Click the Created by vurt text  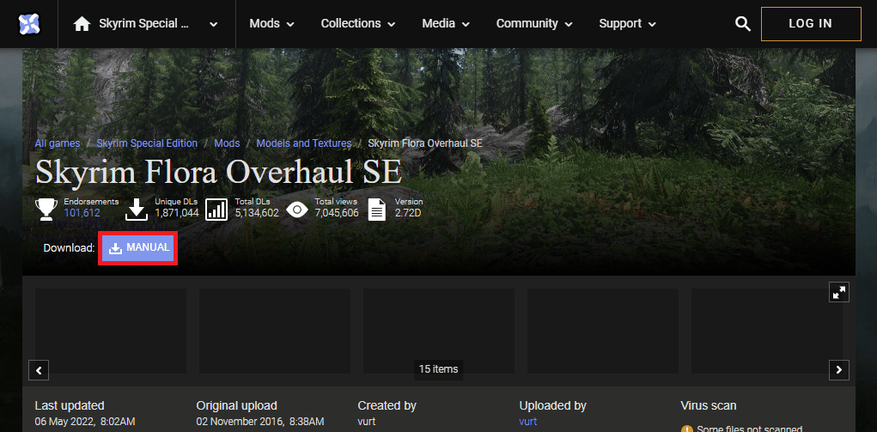[367, 422]
